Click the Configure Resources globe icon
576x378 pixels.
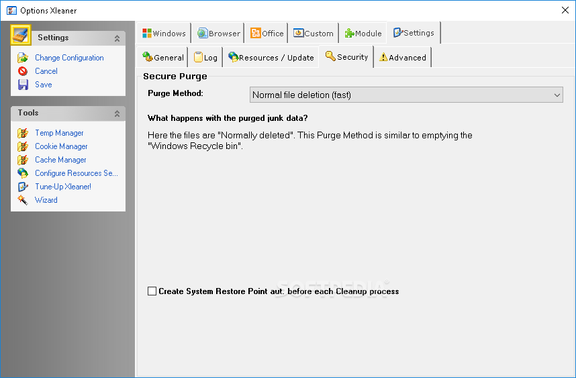(23, 173)
